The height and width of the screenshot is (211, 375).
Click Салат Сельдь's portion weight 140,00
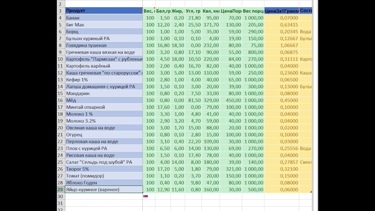point(253,162)
